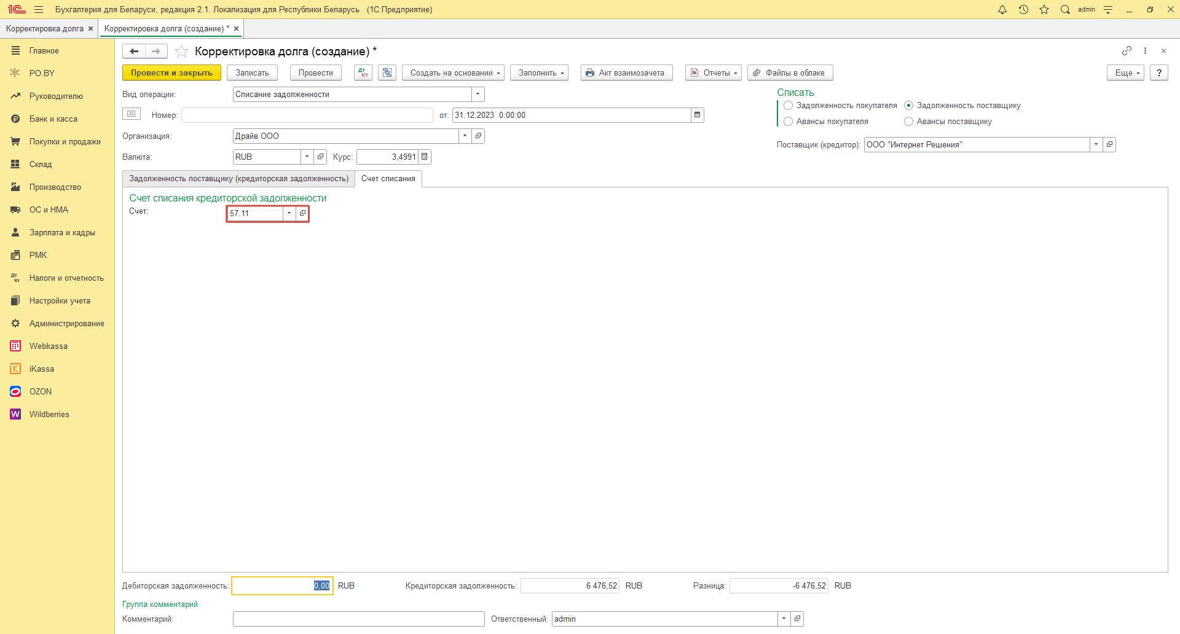Image resolution: width=1180 pixels, height=634 pixels.
Task: Open organization Драйв ООО card icon
Action: coord(478,136)
